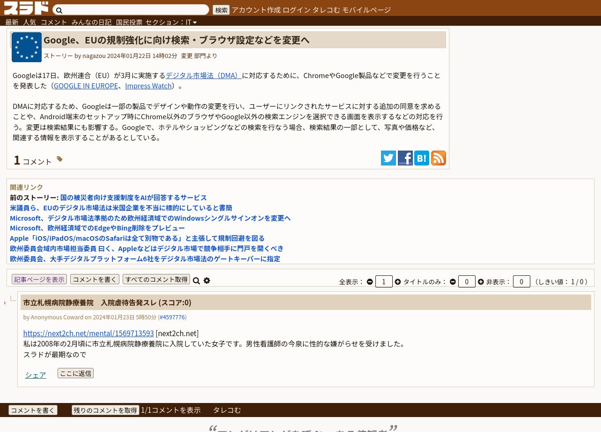Focus the top search input field
Image resolution: width=601 pixels, height=432 pixels.
131,10
